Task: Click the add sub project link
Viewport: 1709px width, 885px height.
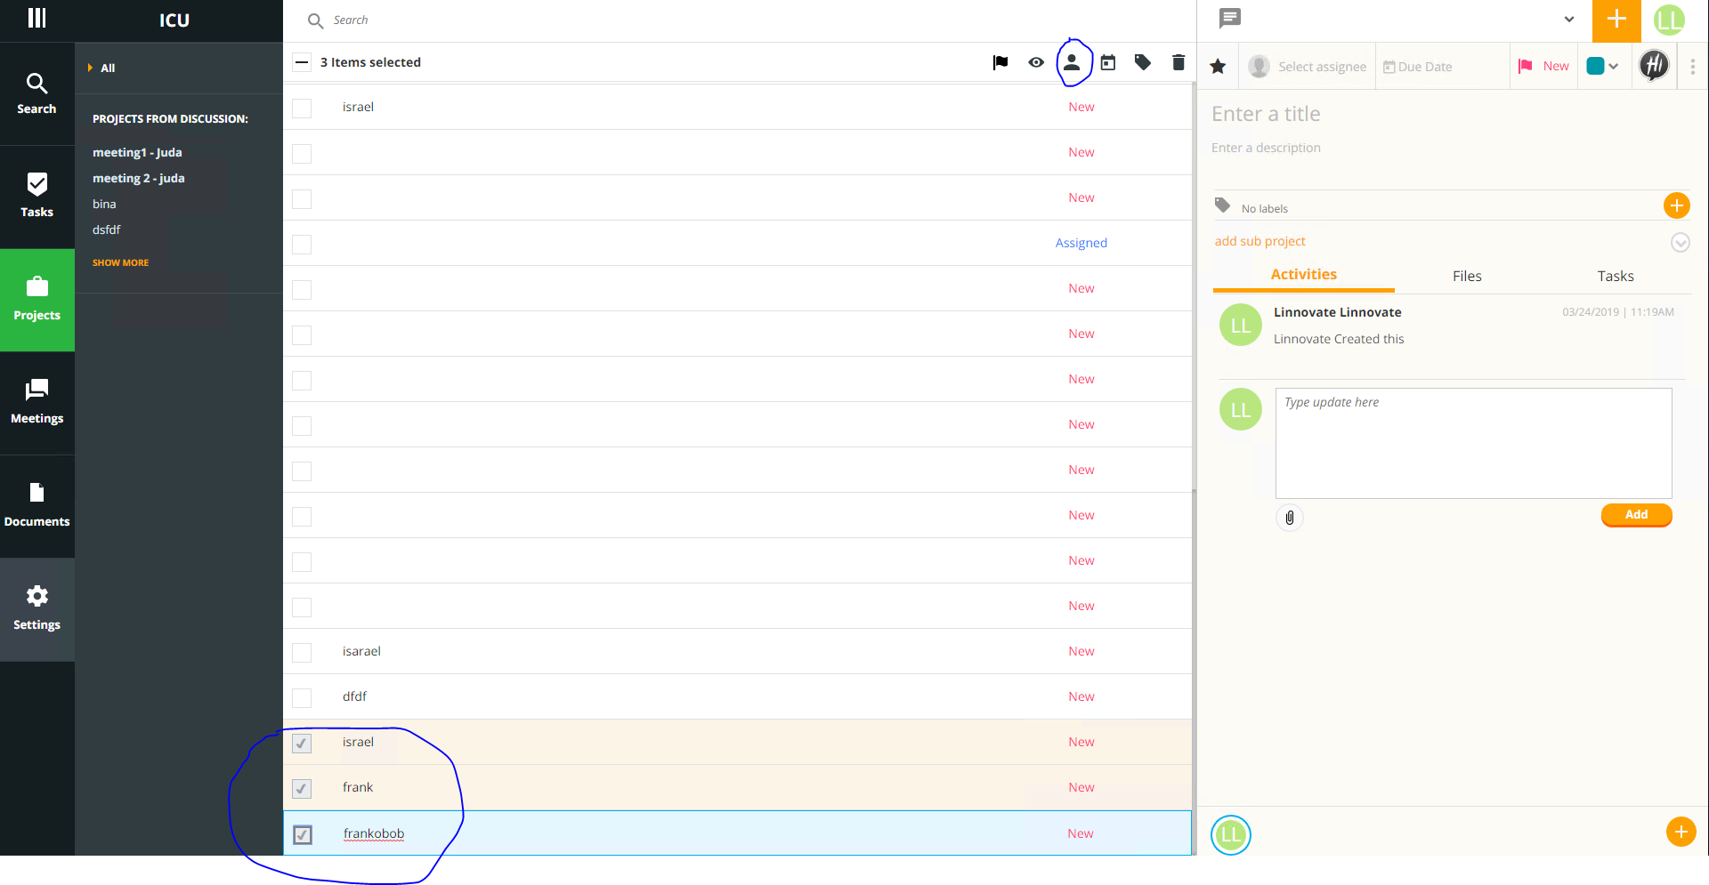Action: pyautogui.click(x=1260, y=241)
